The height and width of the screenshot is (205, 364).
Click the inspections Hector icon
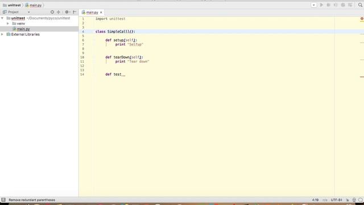pyautogui.click(x=354, y=200)
